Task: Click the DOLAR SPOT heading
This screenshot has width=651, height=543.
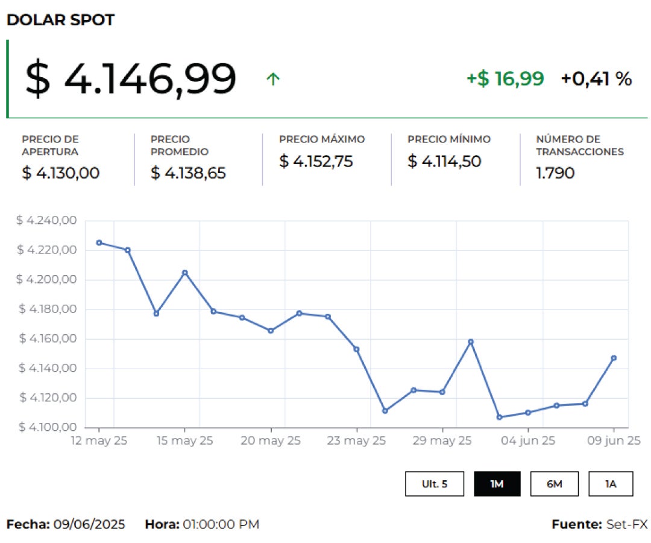Action: click(x=60, y=20)
